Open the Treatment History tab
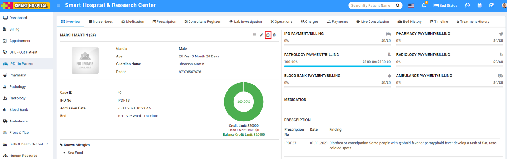Screen dimensions: 507x159 [473, 21]
